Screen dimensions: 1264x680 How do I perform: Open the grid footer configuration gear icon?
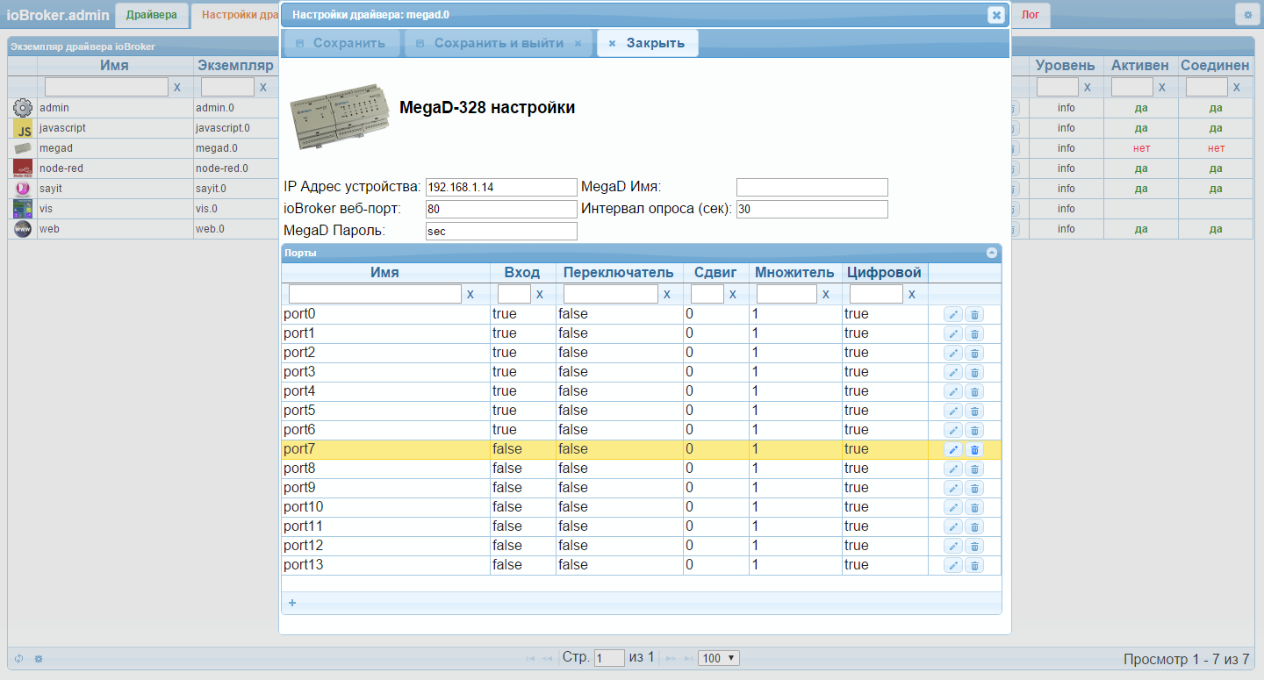click(39, 658)
